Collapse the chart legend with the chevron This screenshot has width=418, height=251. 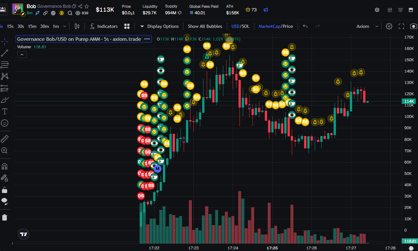(22, 55)
